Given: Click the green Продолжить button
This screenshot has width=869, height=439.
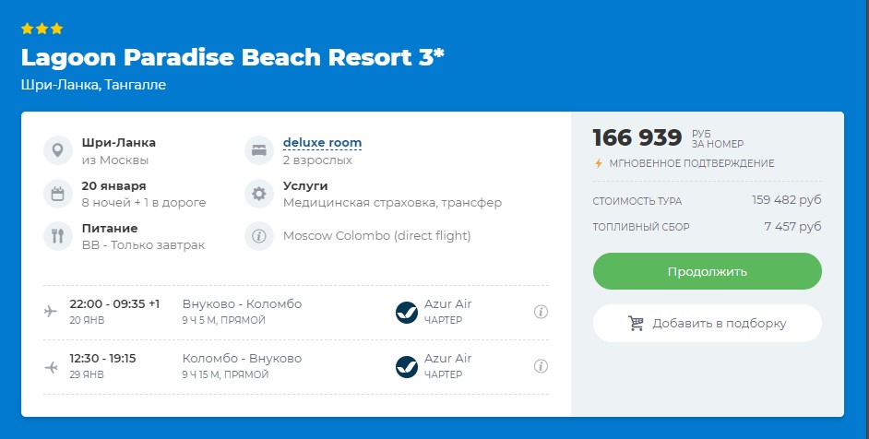Looking at the screenshot, I should point(708,271).
